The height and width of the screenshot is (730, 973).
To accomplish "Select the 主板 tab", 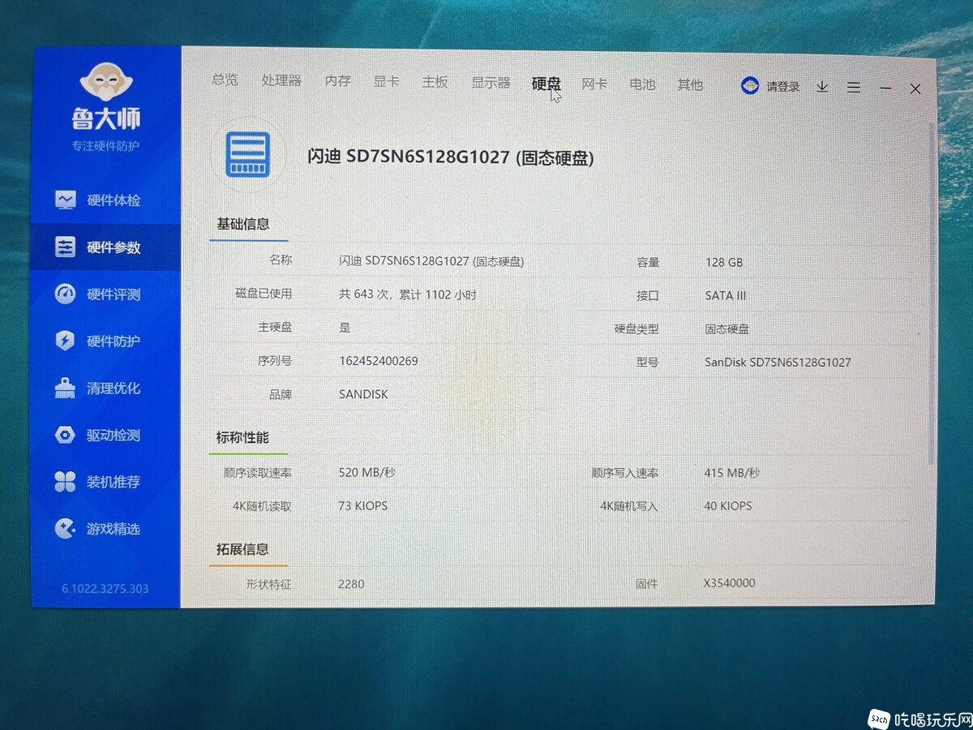I will click(x=435, y=82).
